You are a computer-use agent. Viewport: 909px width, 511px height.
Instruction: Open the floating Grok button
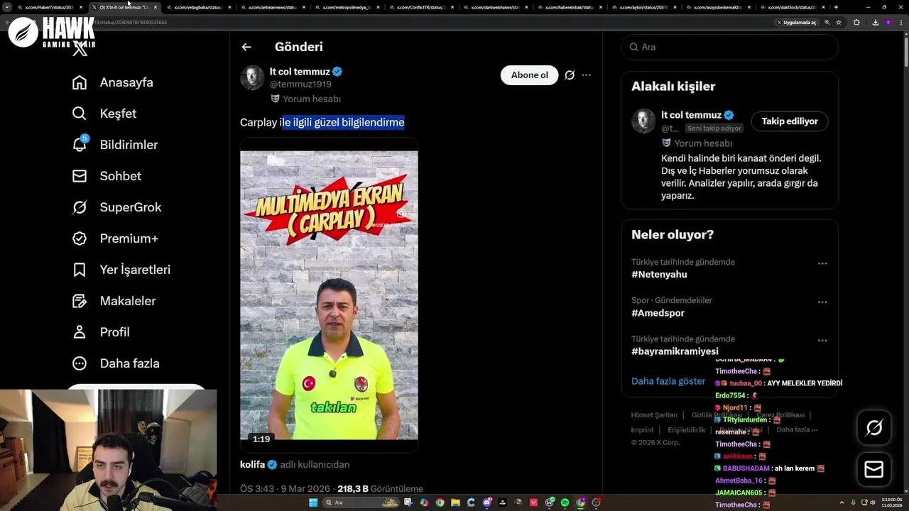[874, 427]
